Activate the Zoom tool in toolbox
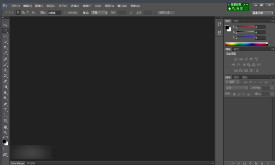Viewport: 275px width, 165px height. (x=5, y=133)
